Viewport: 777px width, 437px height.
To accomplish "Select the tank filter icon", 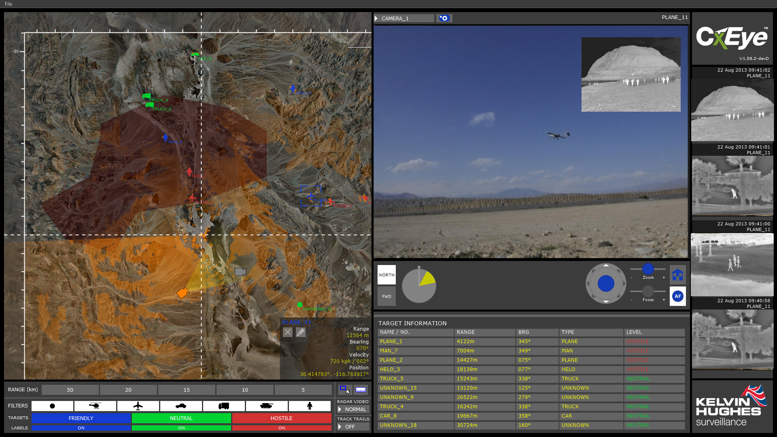I will 267,406.
